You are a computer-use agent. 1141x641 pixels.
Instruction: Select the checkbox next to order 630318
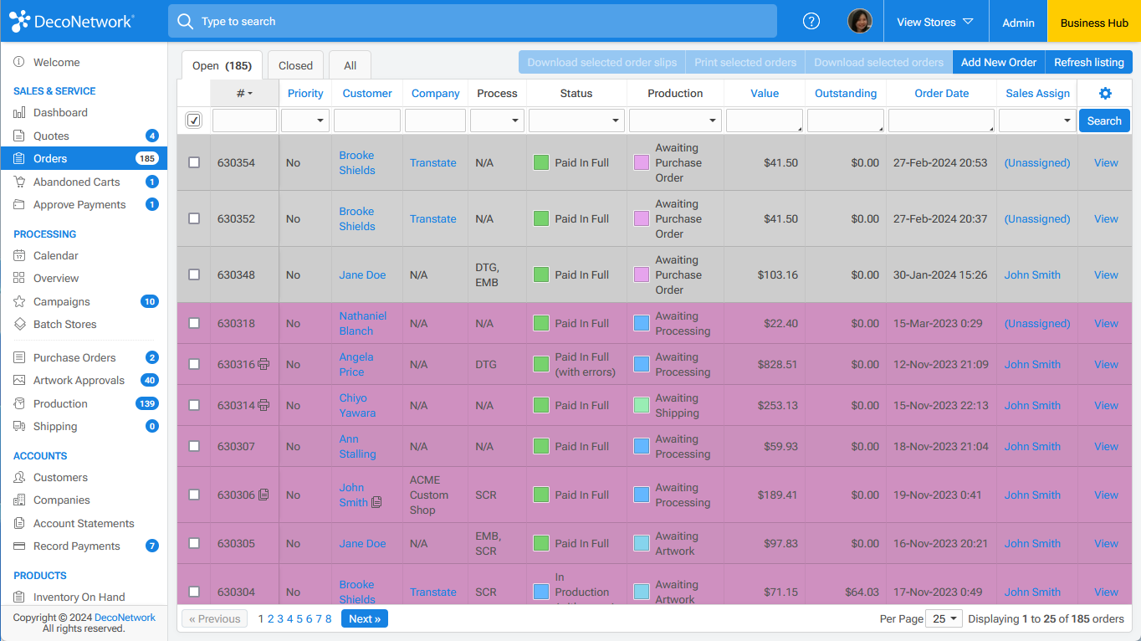click(x=193, y=323)
